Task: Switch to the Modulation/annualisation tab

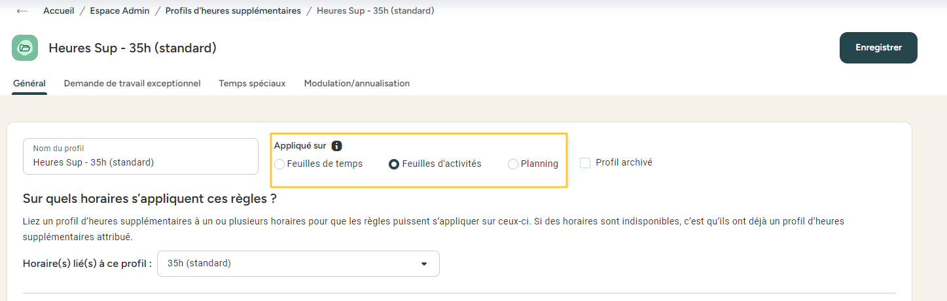Action: click(357, 84)
